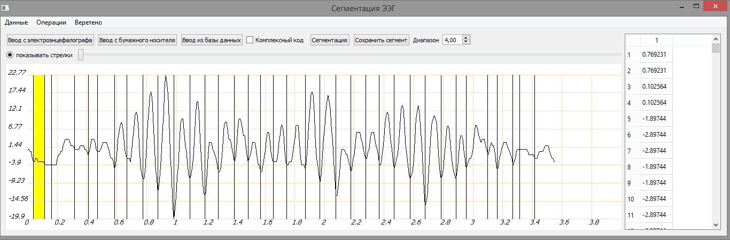Image resolution: width=730 pixels, height=240 pixels.
Task: Run Сегментация using its button
Action: pyautogui.click(x=330, y=40)
